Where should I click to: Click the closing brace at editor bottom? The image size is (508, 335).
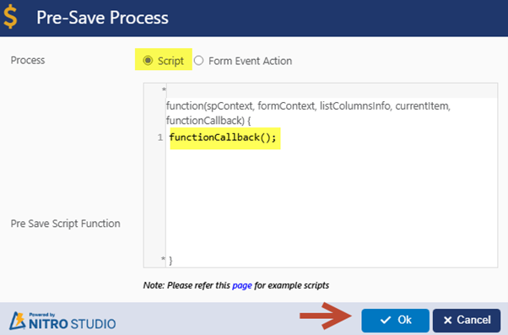[x=170, y=261]
